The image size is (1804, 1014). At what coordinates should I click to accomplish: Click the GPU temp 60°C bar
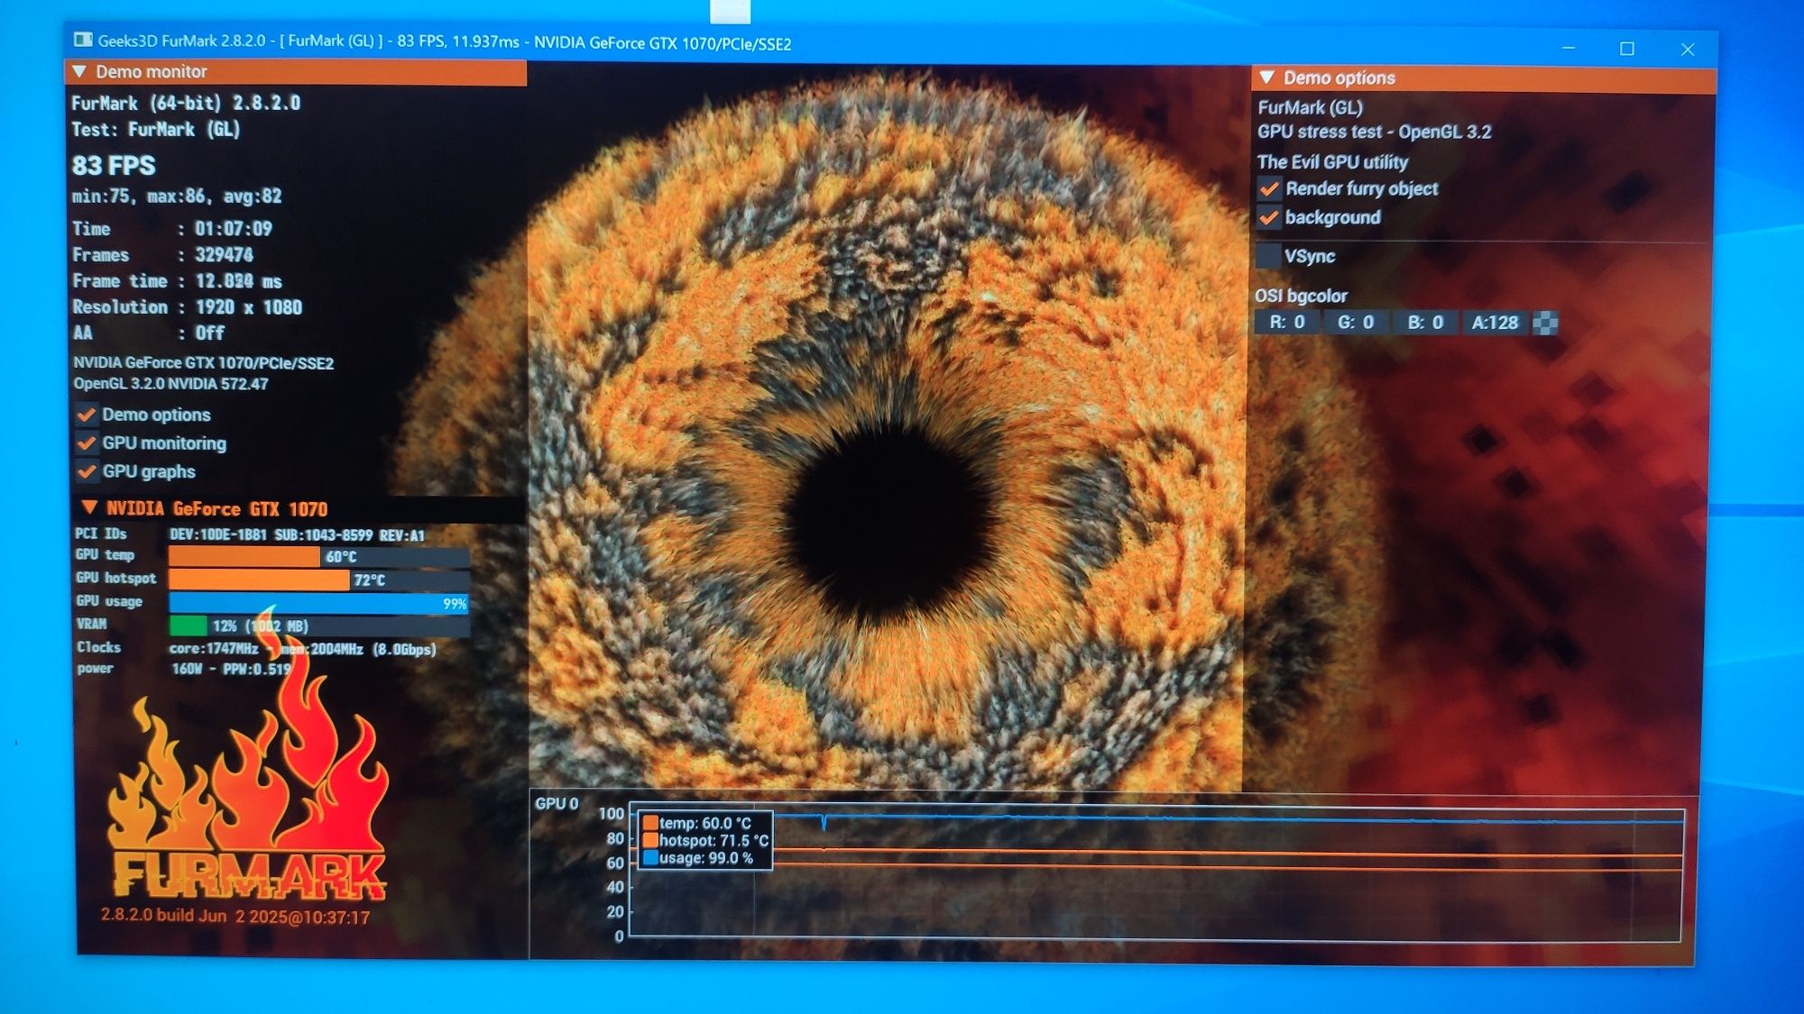click(x=319, y=556)
